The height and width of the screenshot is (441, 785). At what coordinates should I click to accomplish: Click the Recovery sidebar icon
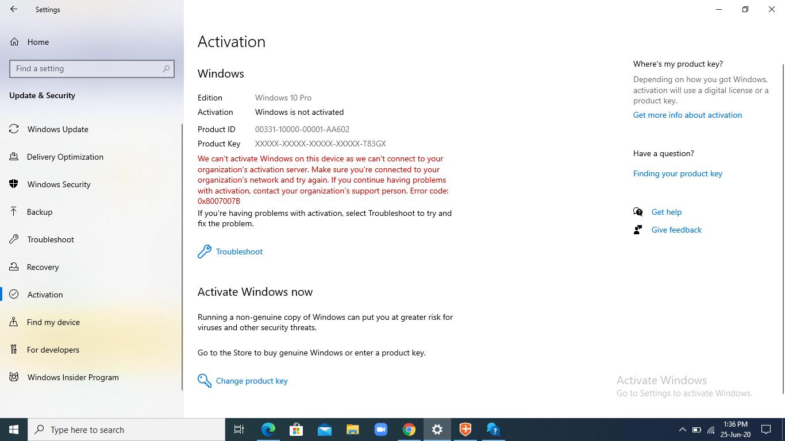coord(14,267)
